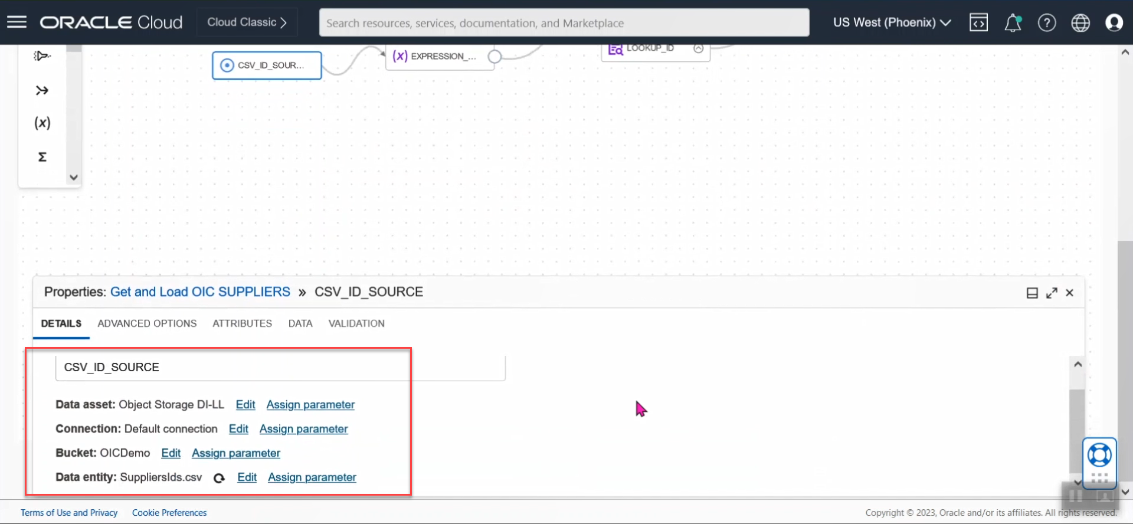The height and width of the screenshot is (524, 1133).
Task: Expand the Properties panel to full screen
Action: coord(1052,293)
